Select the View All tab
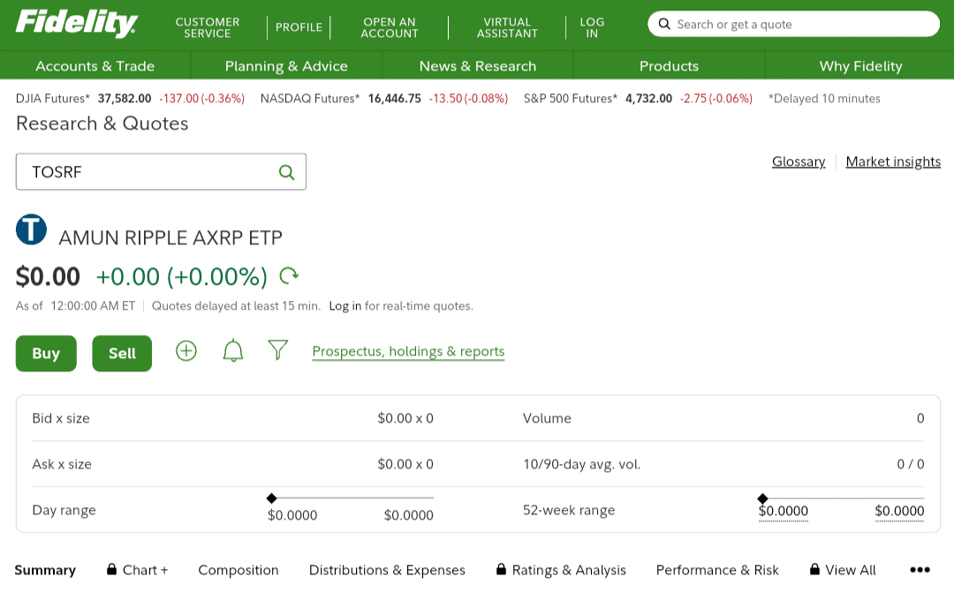This screenshot has height=593, width=954. point(851,570)
